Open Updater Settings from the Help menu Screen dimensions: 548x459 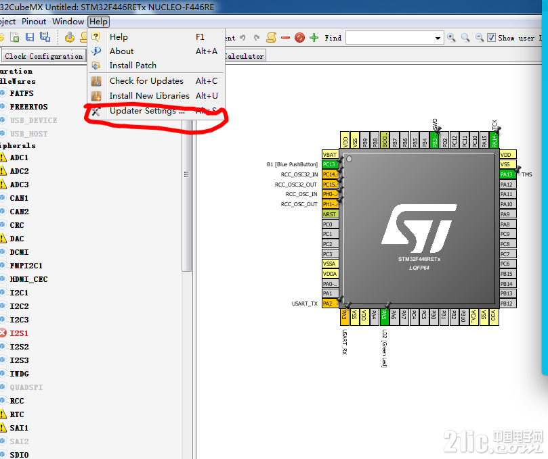[x=156, y=111]
